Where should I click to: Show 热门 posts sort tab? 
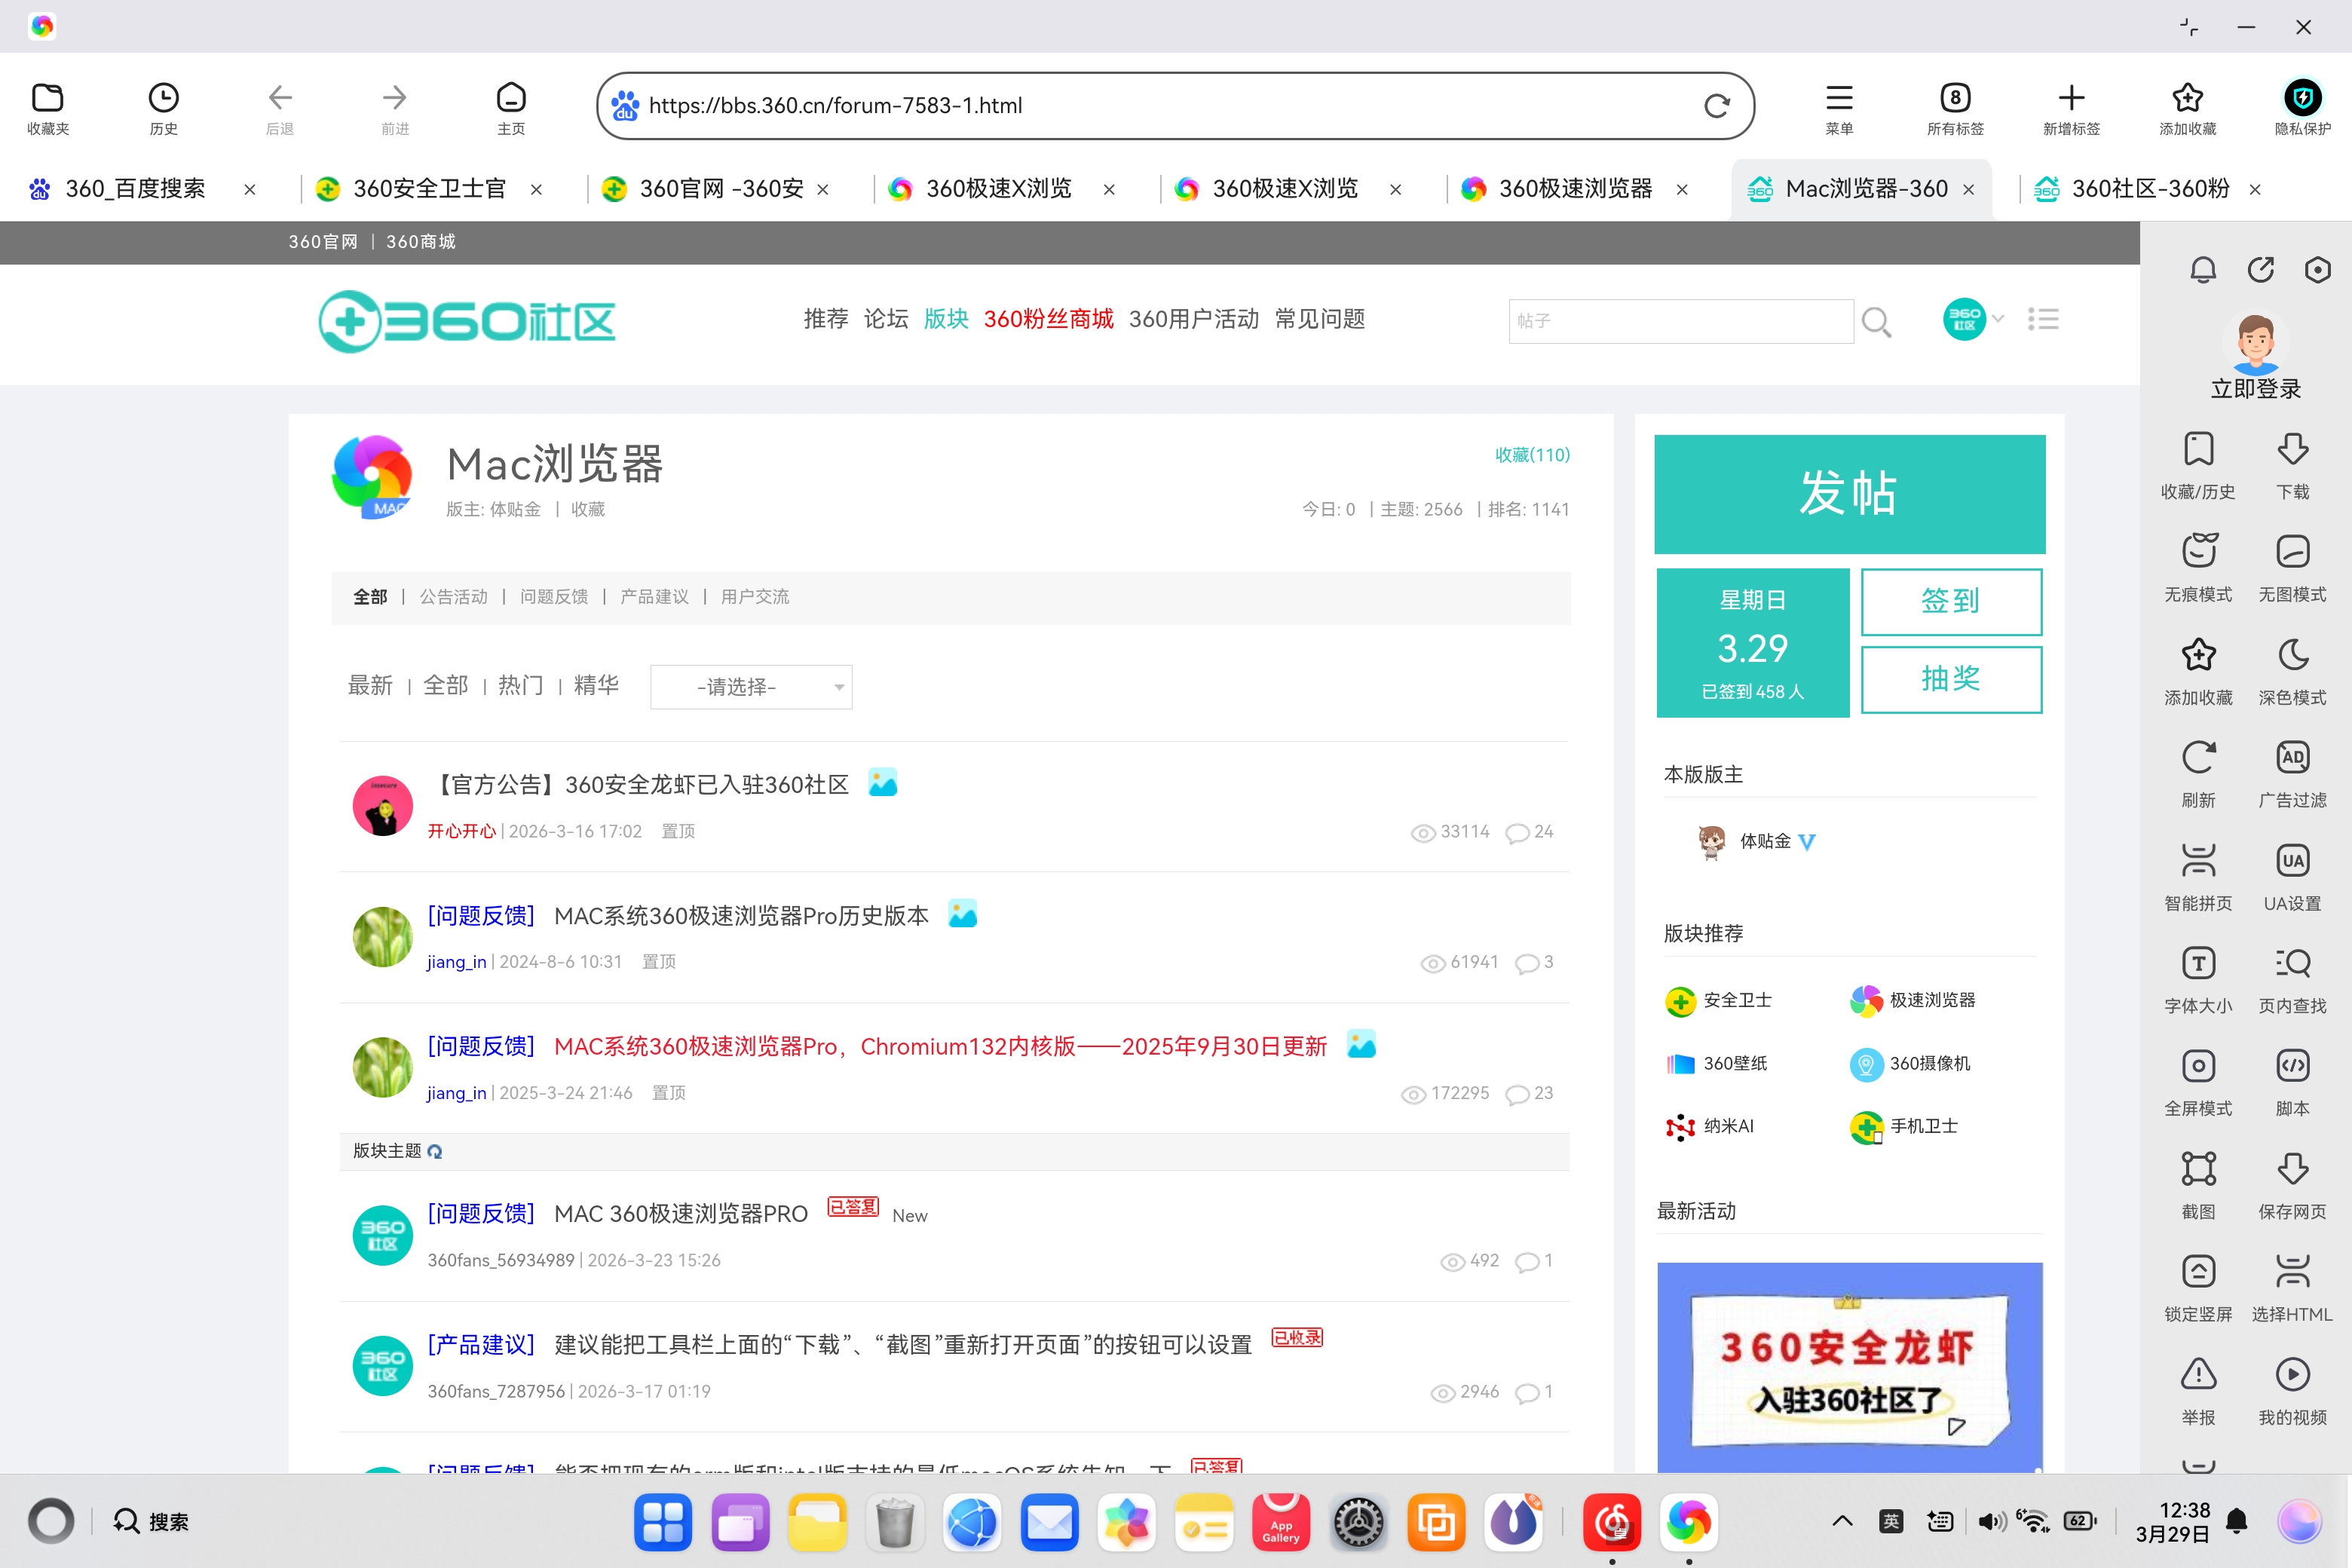(x=521, y=685)
